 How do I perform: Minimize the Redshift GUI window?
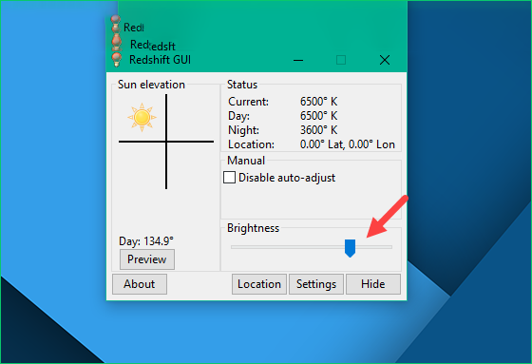(x=298, y=60)
